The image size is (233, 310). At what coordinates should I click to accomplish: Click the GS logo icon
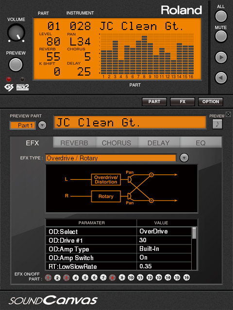point(9,87)
